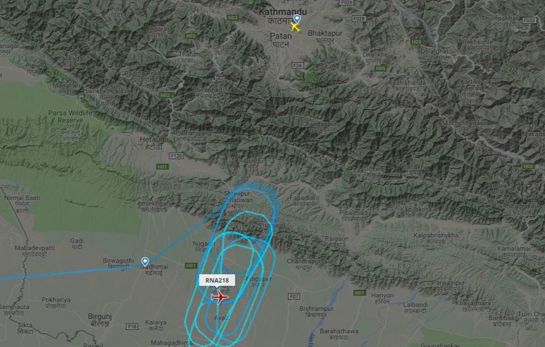
Task: Click the F24 road marker south of Patan
Action: point(298,66)
